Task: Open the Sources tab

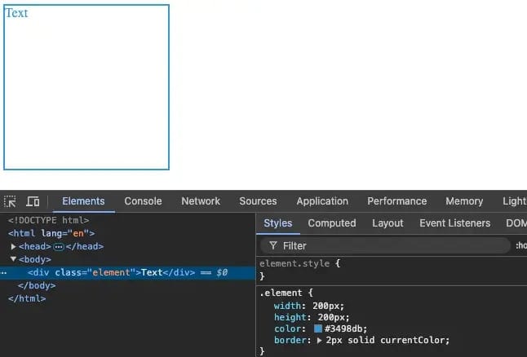Action: click(x=258, y=201)
